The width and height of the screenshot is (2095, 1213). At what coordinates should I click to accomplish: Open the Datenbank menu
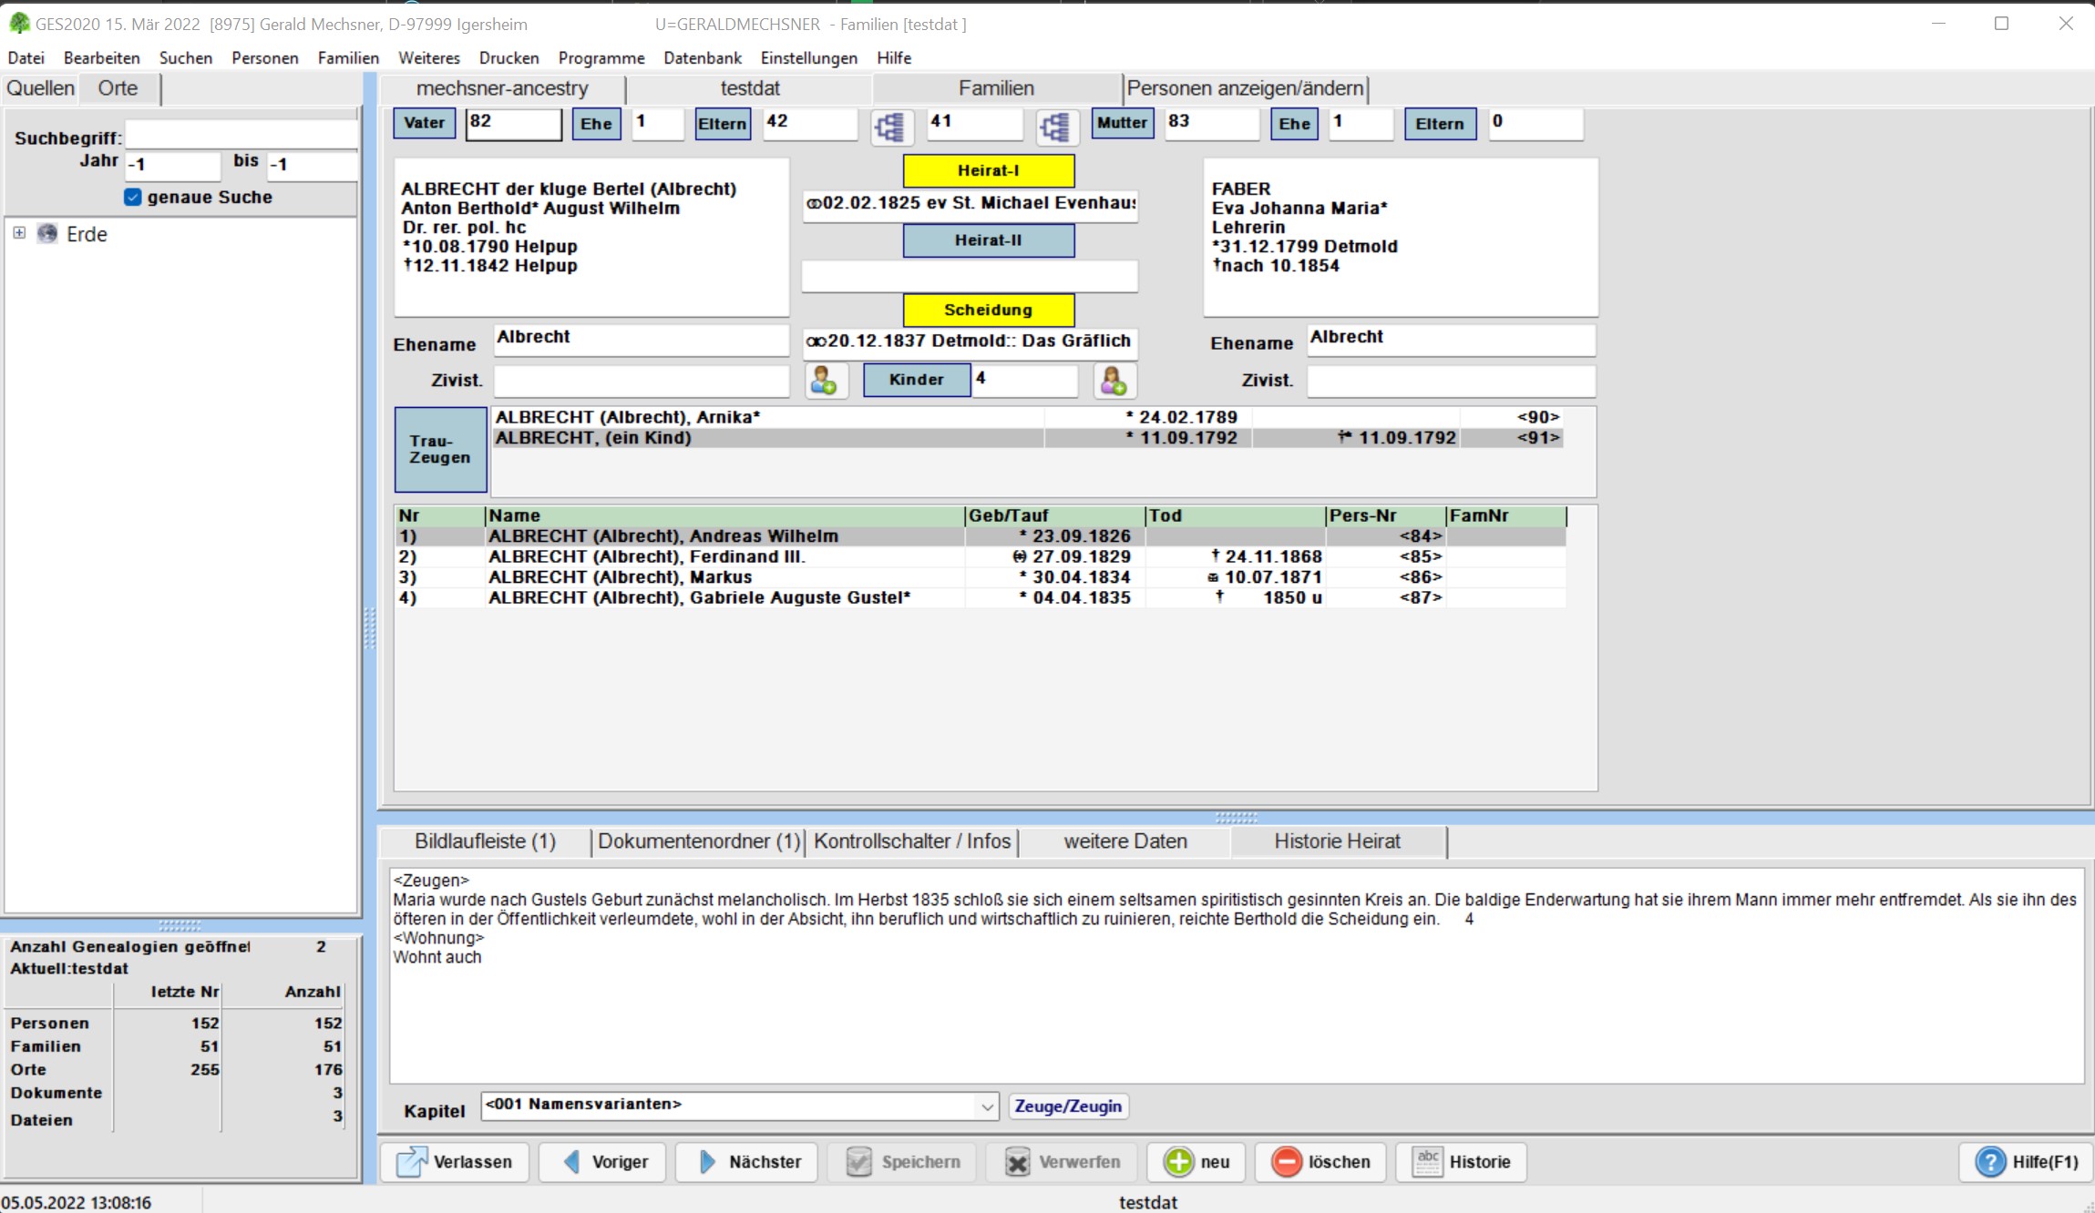coord(703,57)
